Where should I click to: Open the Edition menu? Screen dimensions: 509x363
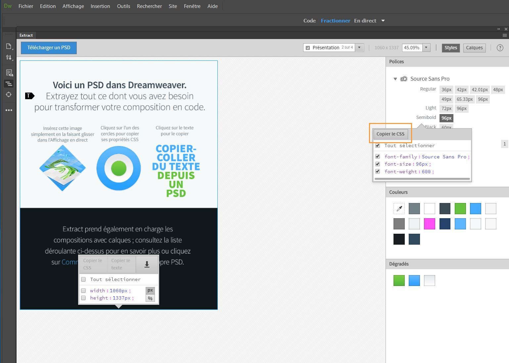point(48,6)
